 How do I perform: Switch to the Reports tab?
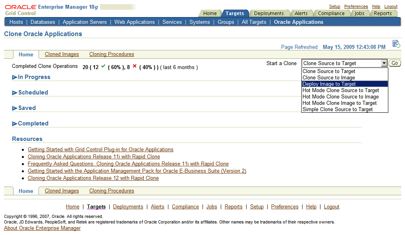(383, 13)
